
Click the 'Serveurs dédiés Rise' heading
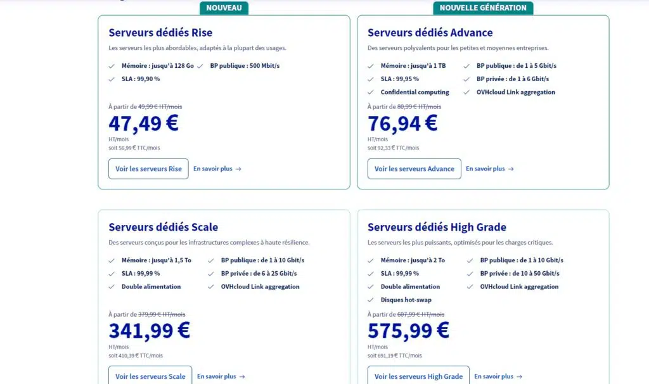point(160,32)
